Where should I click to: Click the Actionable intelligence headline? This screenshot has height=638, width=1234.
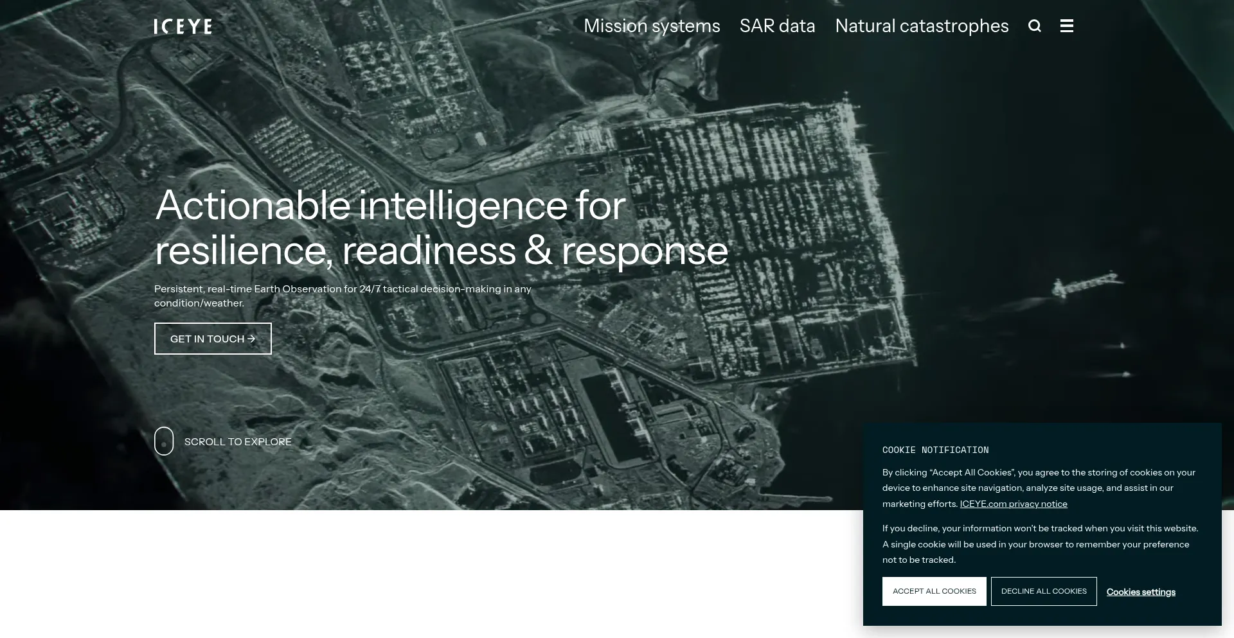[441, 227]
